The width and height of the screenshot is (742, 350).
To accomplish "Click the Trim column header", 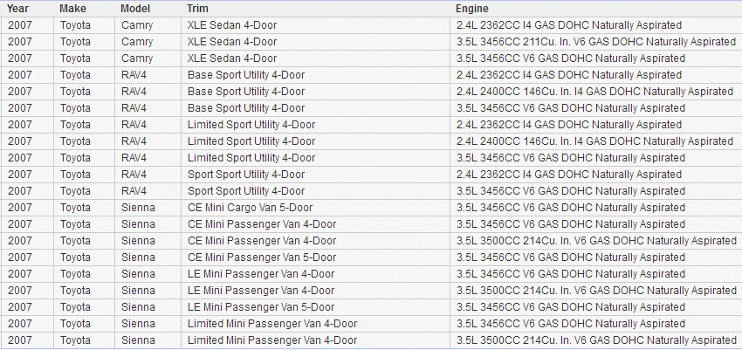I will (197, 9).
